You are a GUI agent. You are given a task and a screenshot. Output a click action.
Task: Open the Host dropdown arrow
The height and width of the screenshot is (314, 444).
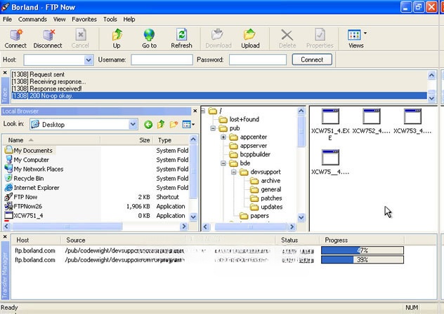pos(89,60)
